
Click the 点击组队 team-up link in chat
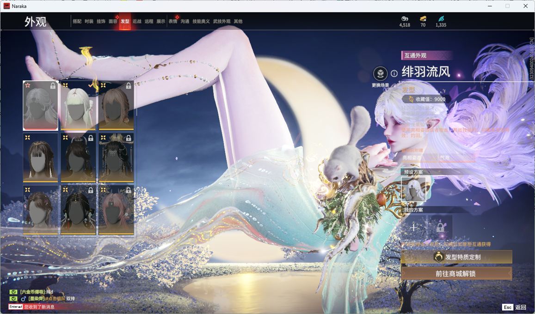56,299
